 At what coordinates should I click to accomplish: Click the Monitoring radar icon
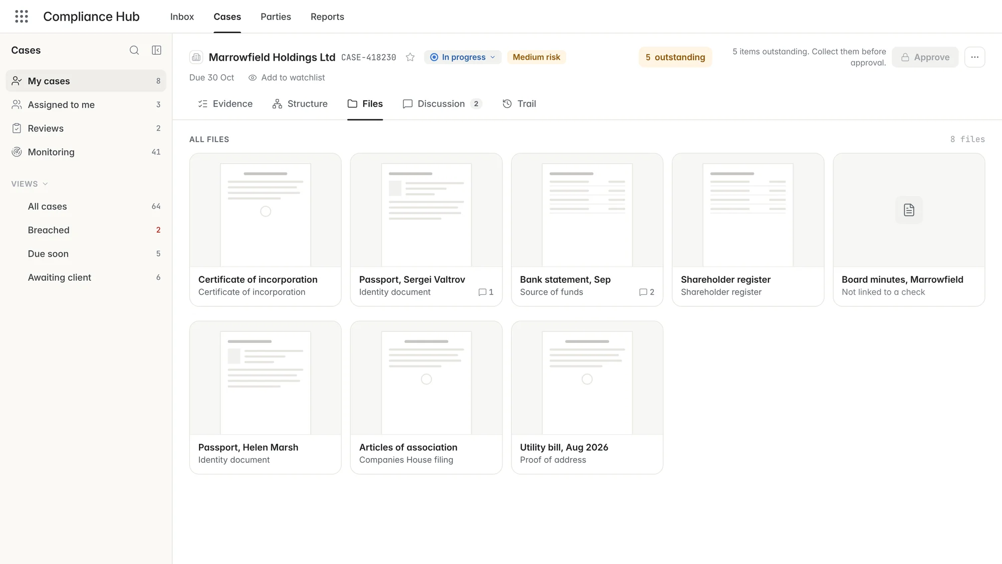click(x=17, y=152)
